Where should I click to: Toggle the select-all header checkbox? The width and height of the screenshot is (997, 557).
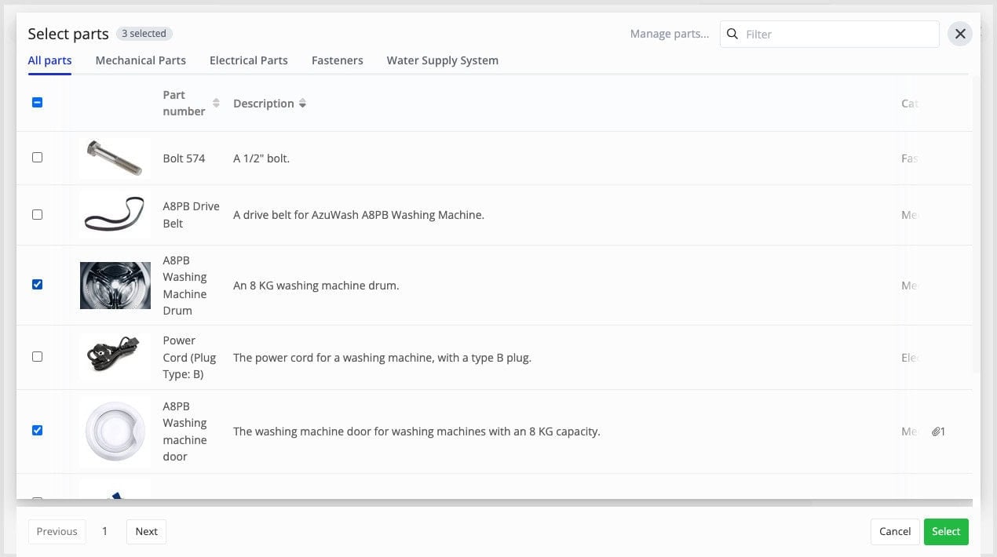point(37,103)
